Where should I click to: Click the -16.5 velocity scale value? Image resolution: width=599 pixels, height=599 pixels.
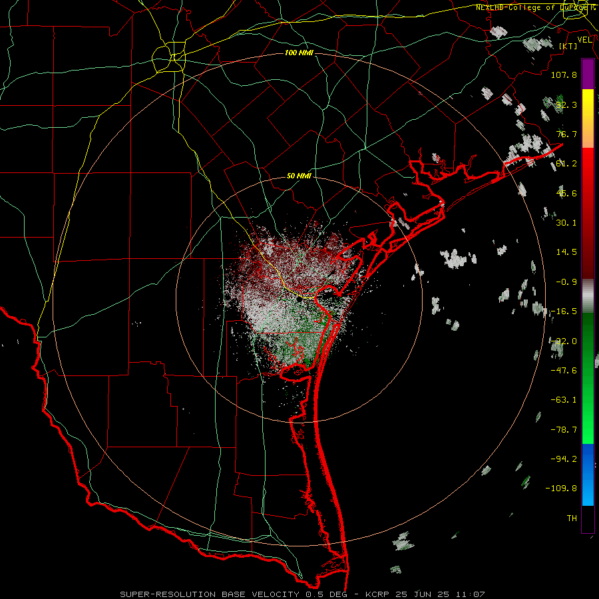coord(564,311)
